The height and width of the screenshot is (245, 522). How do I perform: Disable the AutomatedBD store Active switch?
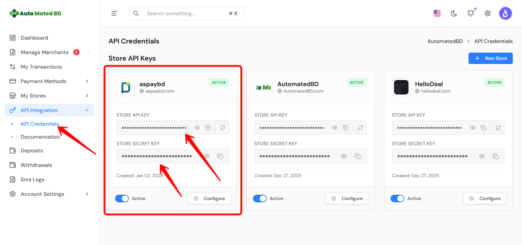[x=260, y=199]
